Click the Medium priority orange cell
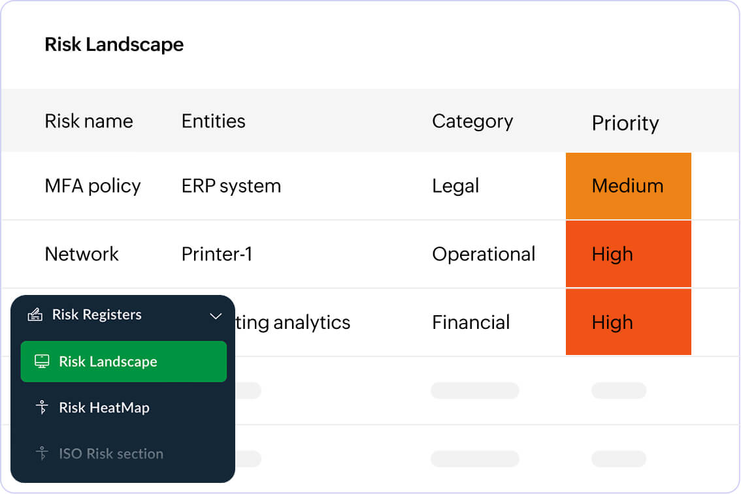741x494 pixels. pos(628,186)
